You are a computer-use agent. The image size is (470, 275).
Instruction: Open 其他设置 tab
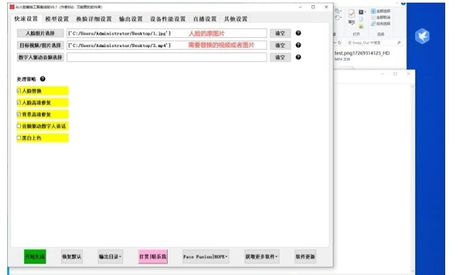tap(236, 19)
